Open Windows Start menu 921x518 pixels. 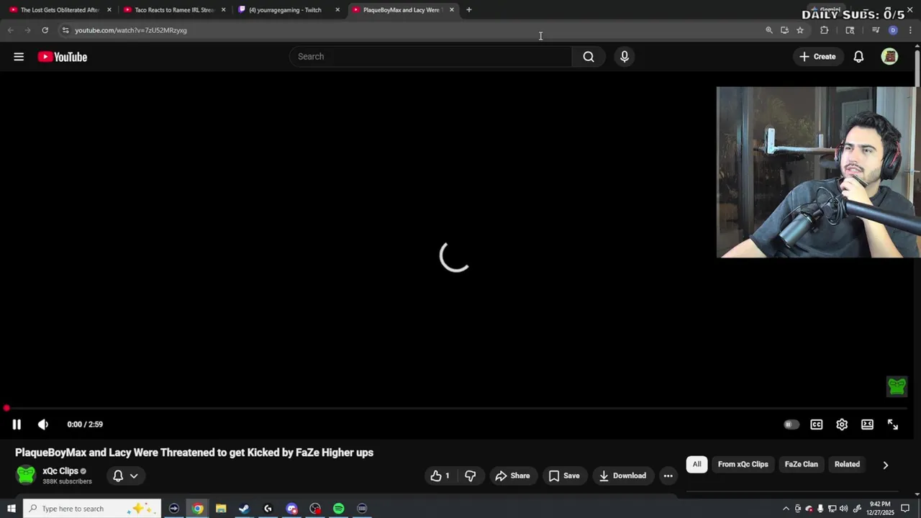point(11,509)
